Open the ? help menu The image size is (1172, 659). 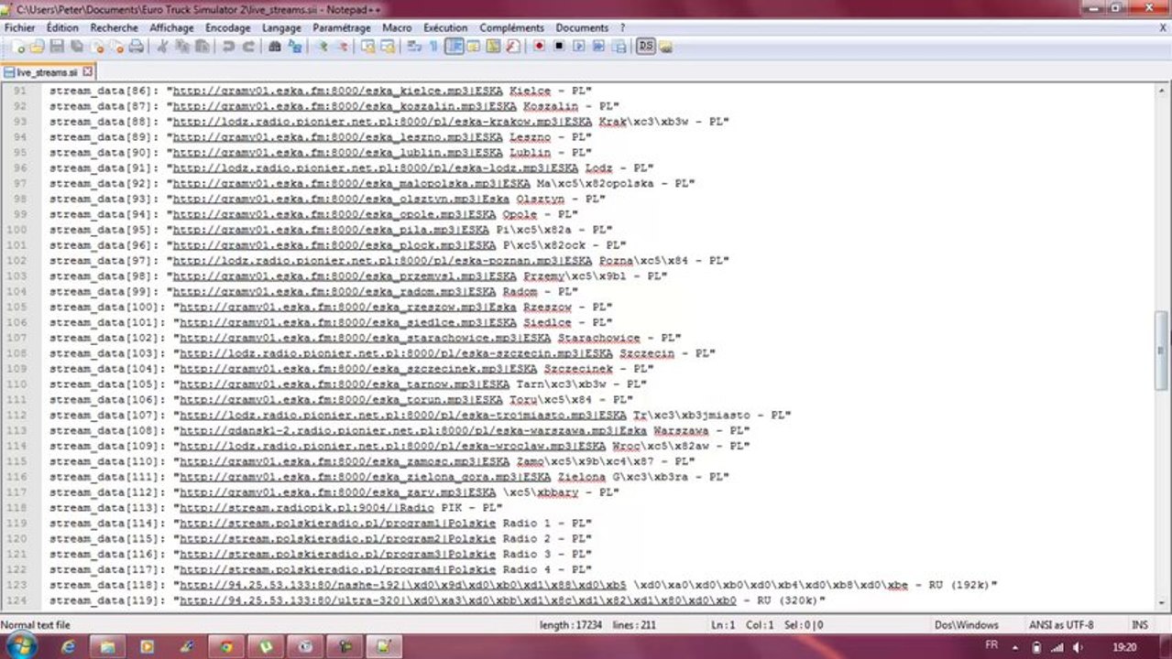click(623, 27)
